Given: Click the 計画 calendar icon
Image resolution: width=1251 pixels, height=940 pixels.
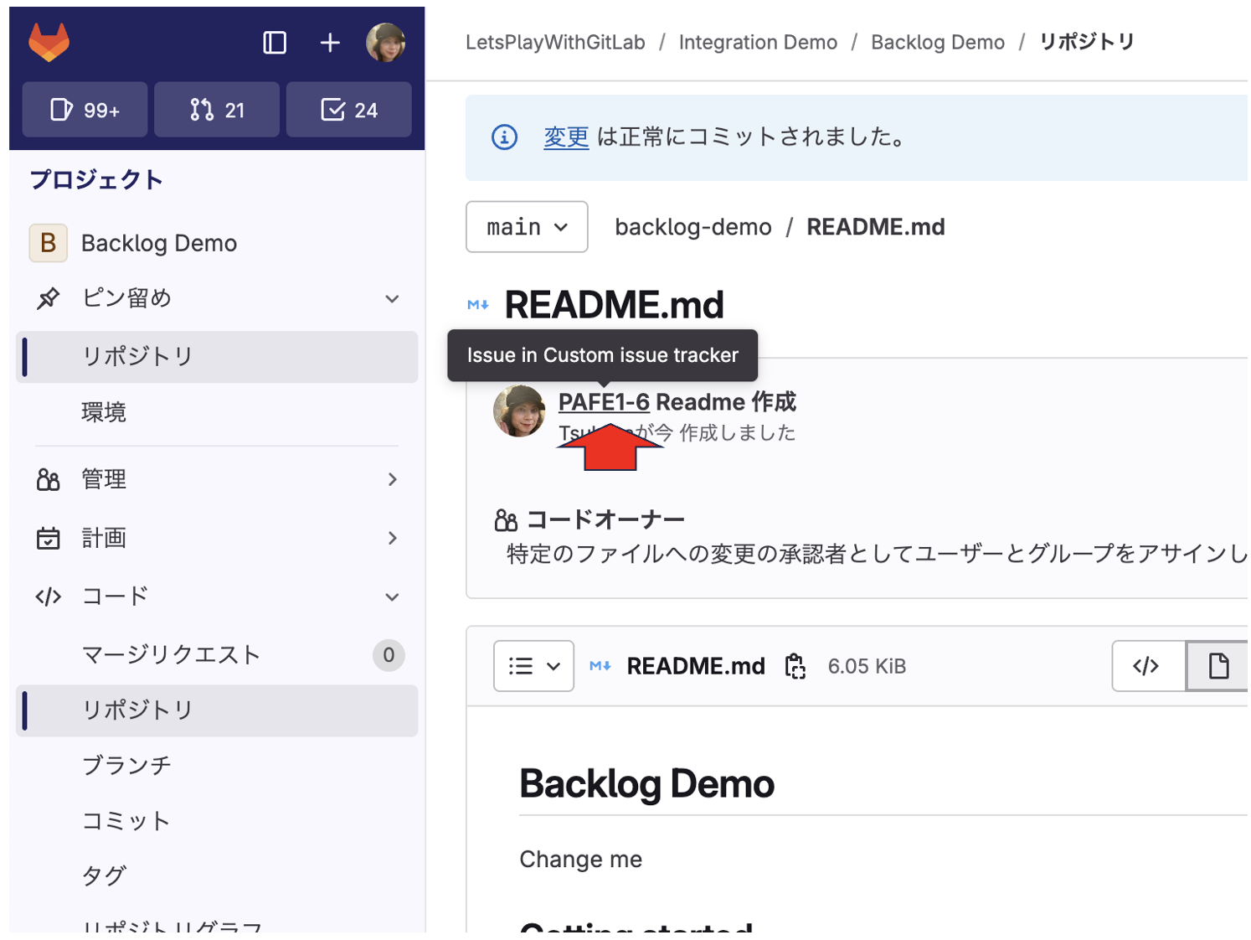Looking at the screenshot, I should point(48,538).
